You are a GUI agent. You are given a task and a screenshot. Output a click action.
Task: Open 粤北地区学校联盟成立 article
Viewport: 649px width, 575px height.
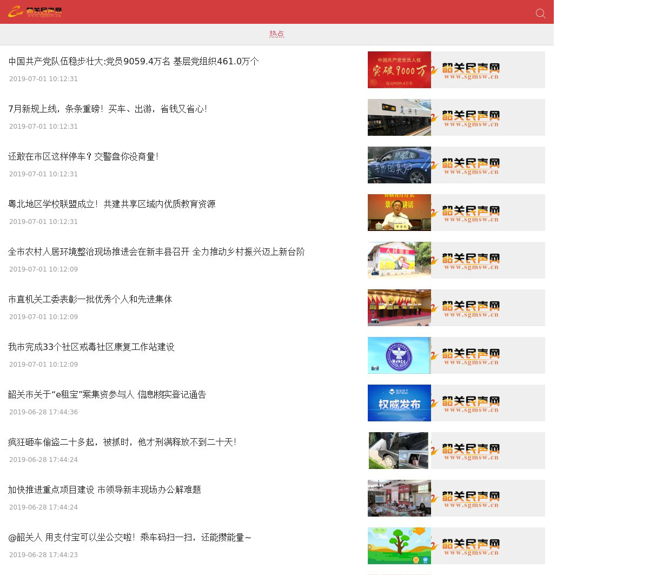point(111,204)
